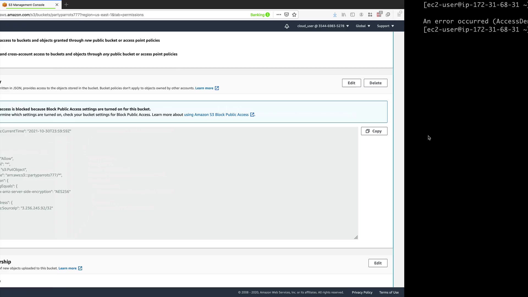Bookmark this page with the star icon

[294, 15]
